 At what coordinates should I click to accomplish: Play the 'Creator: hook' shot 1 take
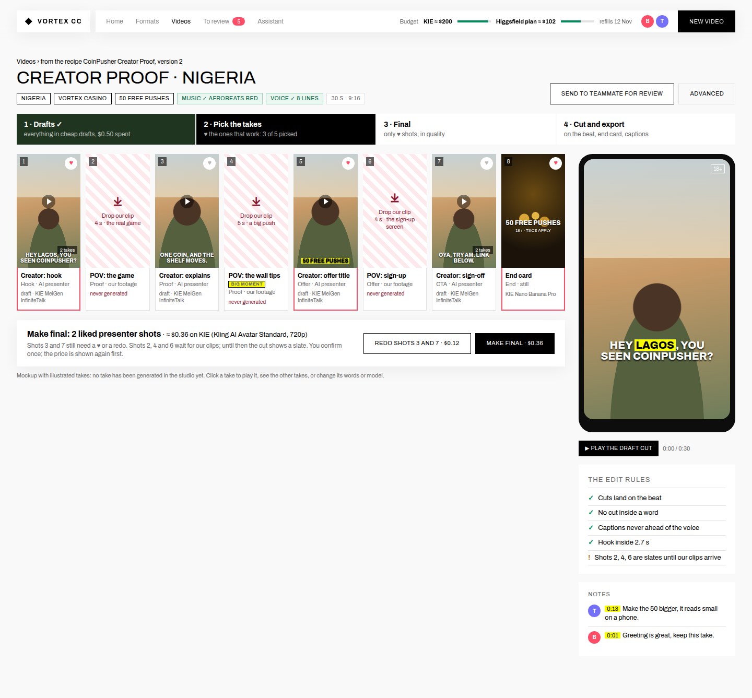point(49,202)
